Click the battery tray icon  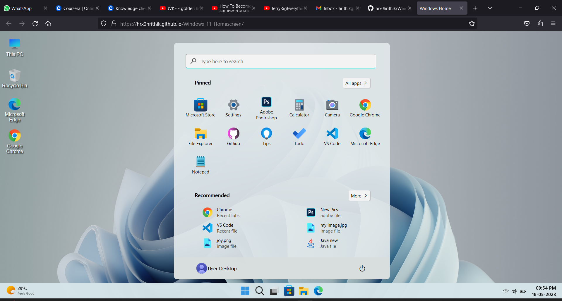(523, 291)
